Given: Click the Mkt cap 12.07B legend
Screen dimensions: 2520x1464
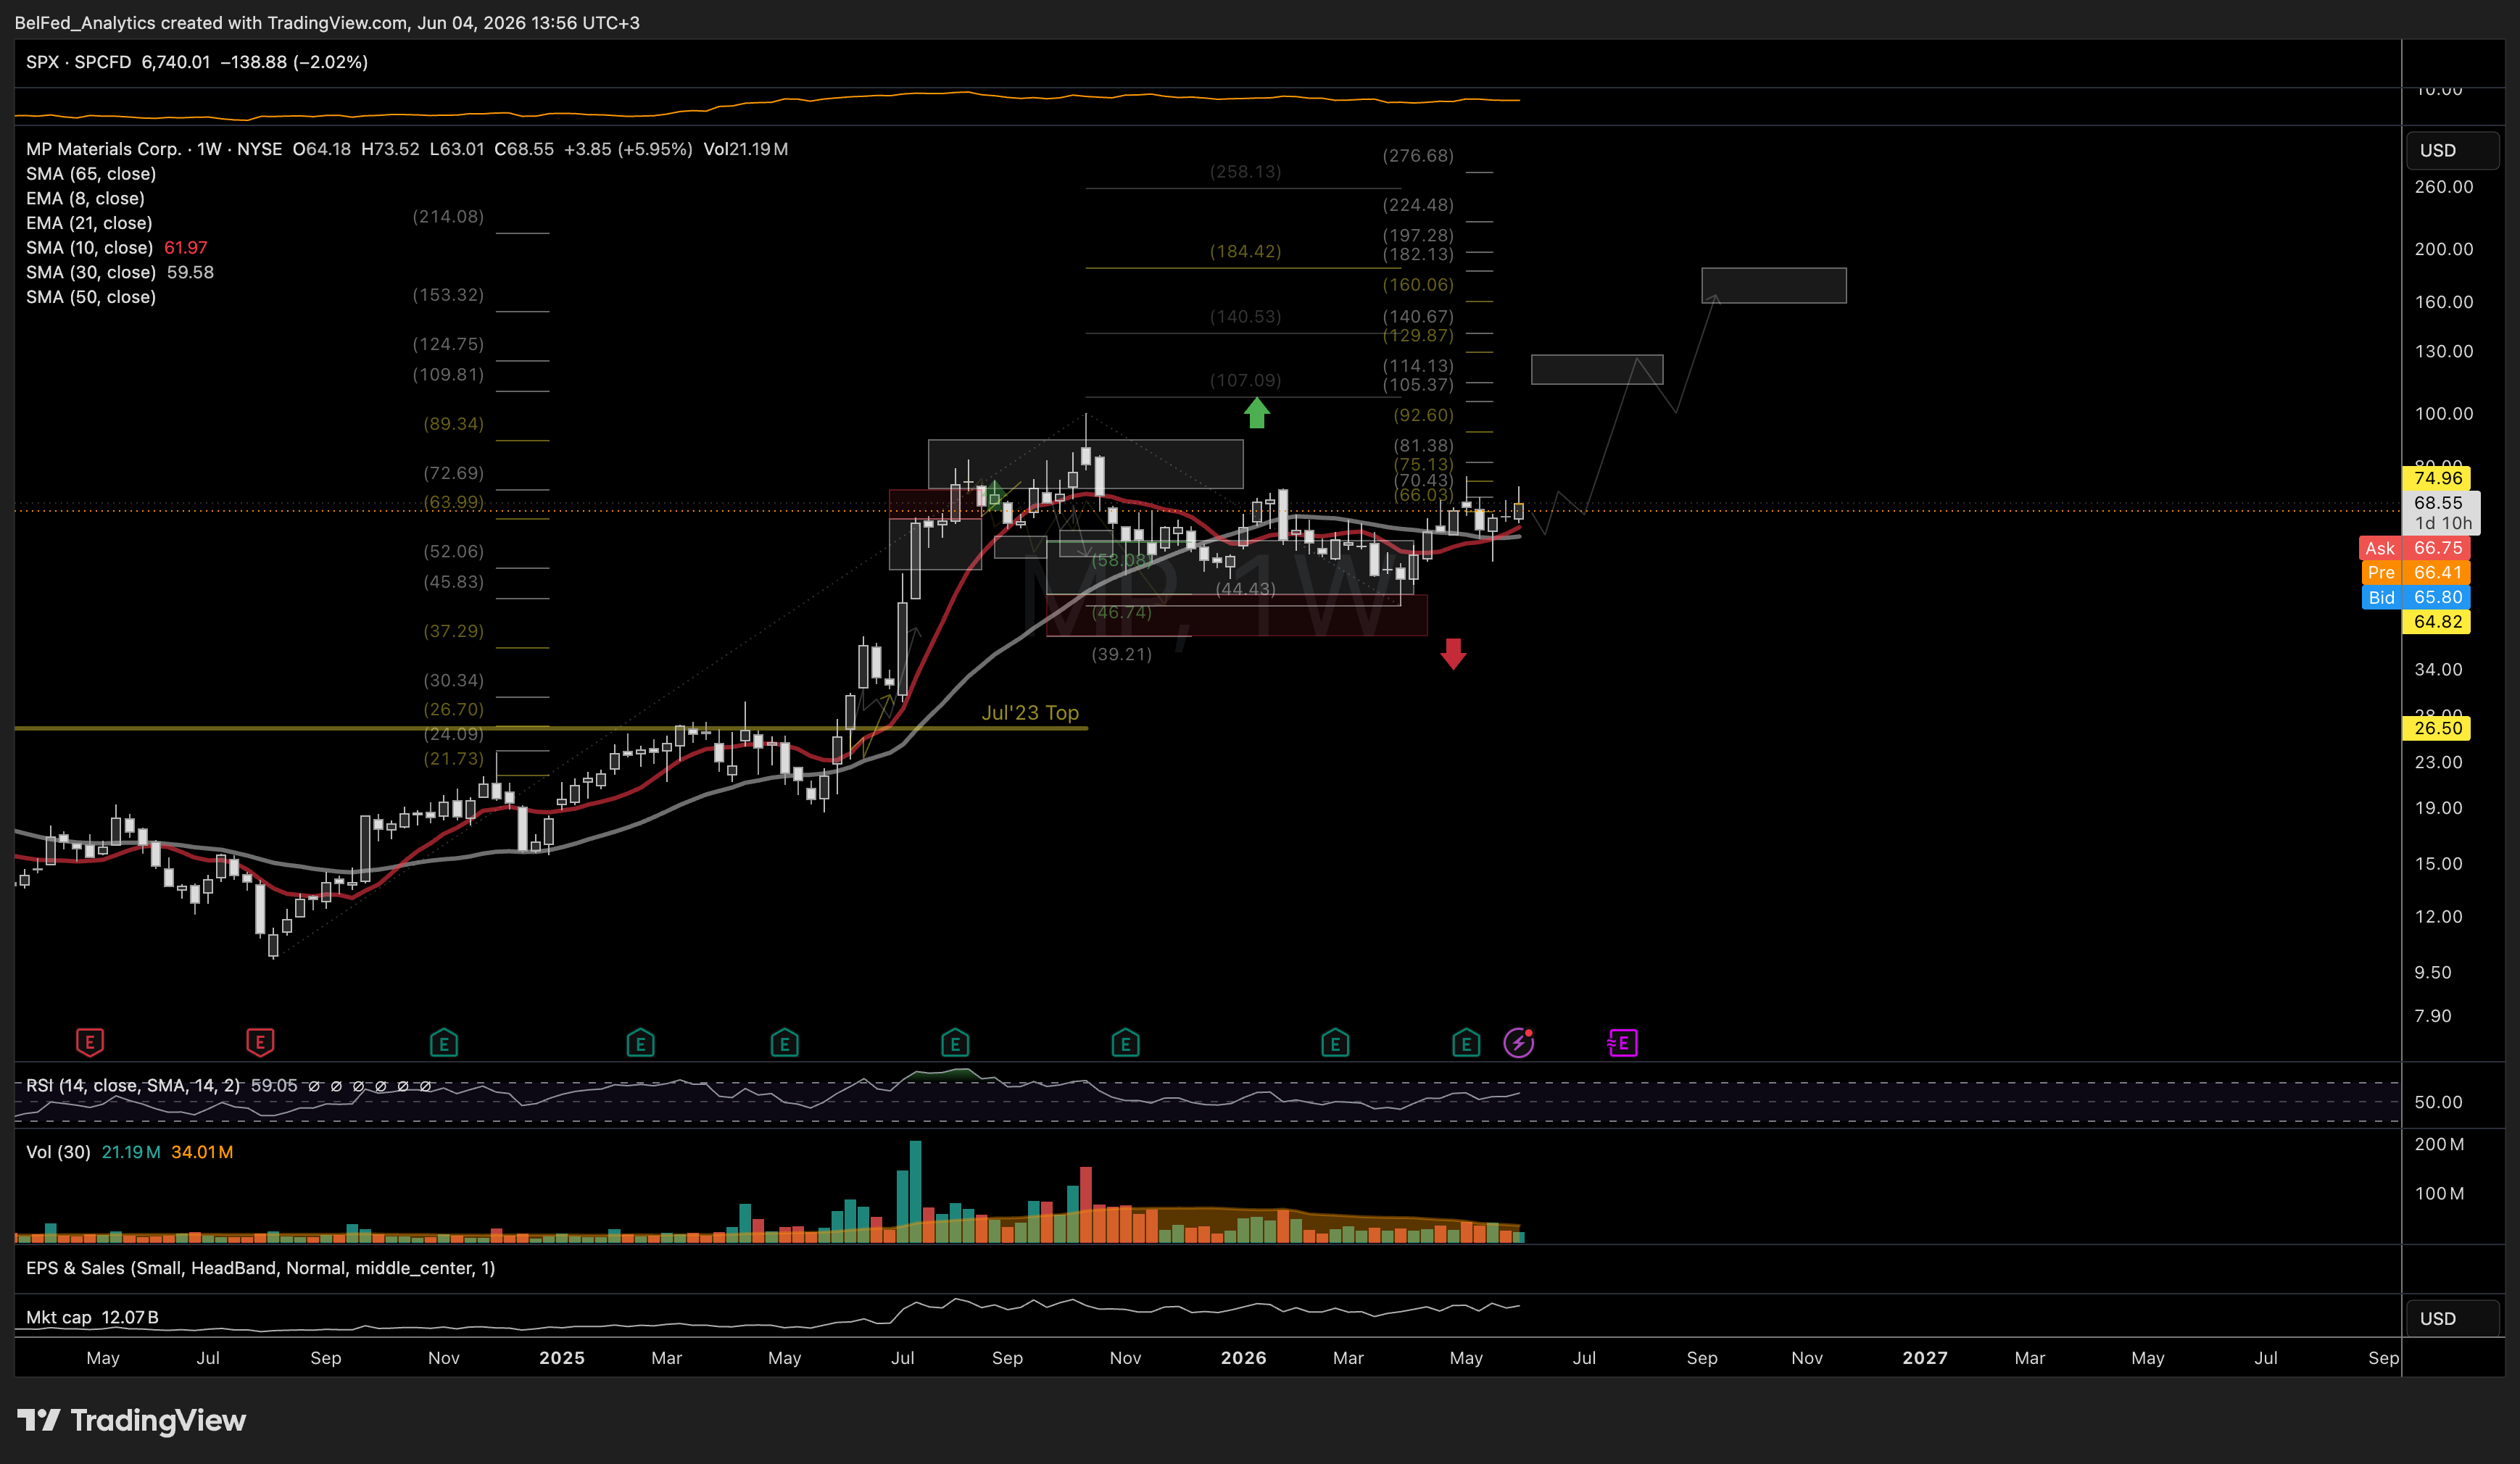Looking at the screenshot, I should click(x=92, y=1317).
